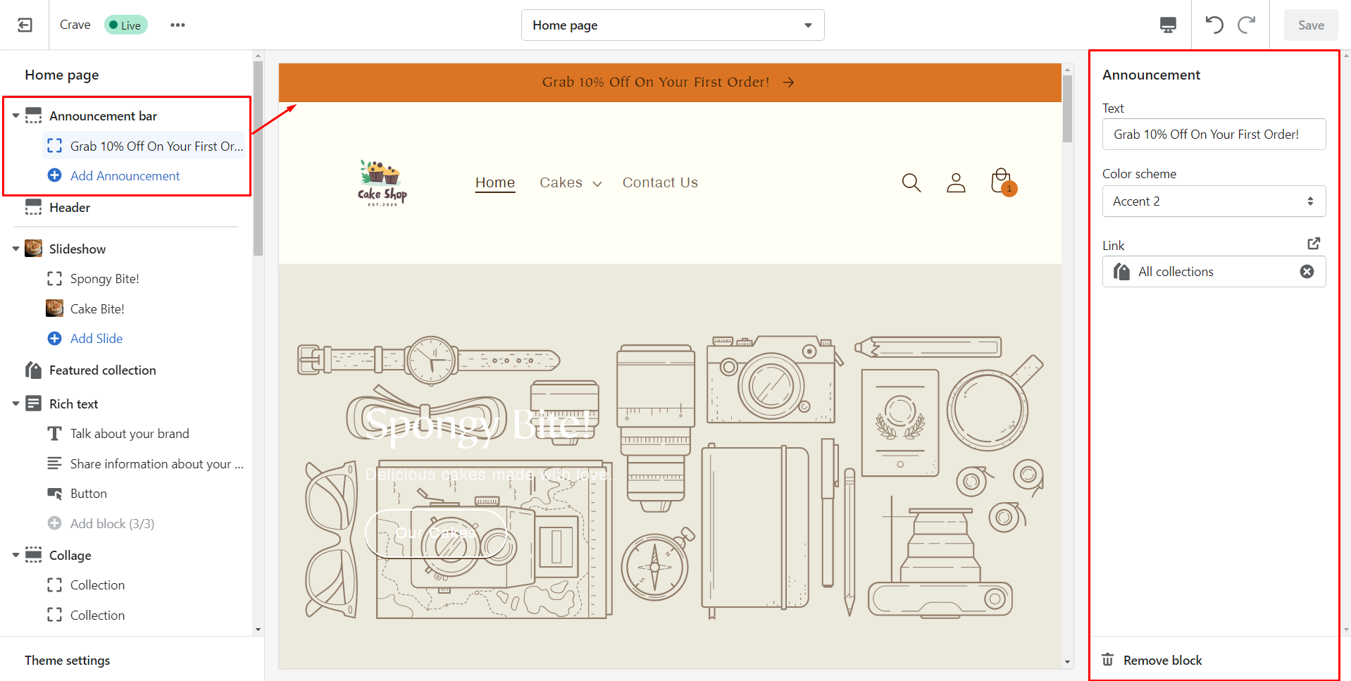1351x681 pixels.
Task: Click Add Slide link
Action: (x=96, y=339)
